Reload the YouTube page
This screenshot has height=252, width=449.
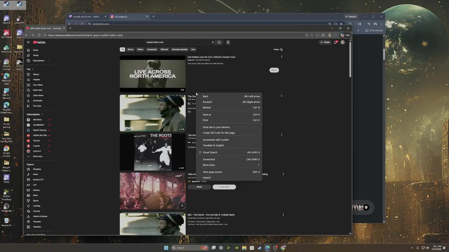[39, 35]
